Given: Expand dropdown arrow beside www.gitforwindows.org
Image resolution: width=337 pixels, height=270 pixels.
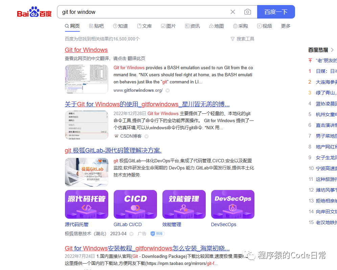Looking at the screenshot, I should tap(167, 90).
